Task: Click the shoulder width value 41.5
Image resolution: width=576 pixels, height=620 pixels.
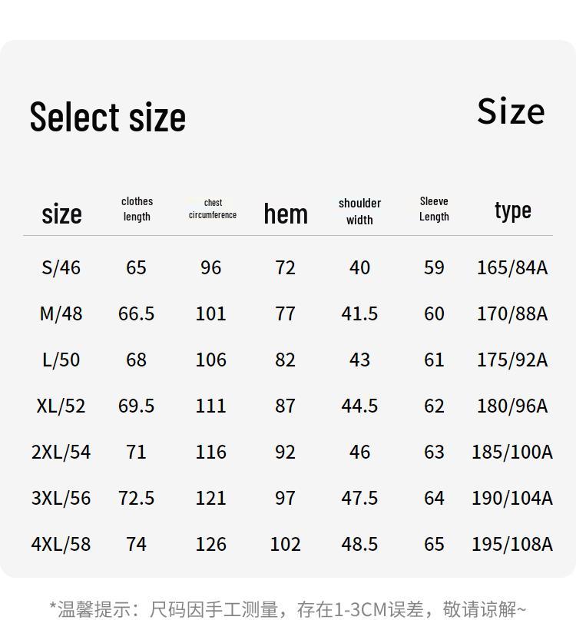Action: tap(359, 313)
